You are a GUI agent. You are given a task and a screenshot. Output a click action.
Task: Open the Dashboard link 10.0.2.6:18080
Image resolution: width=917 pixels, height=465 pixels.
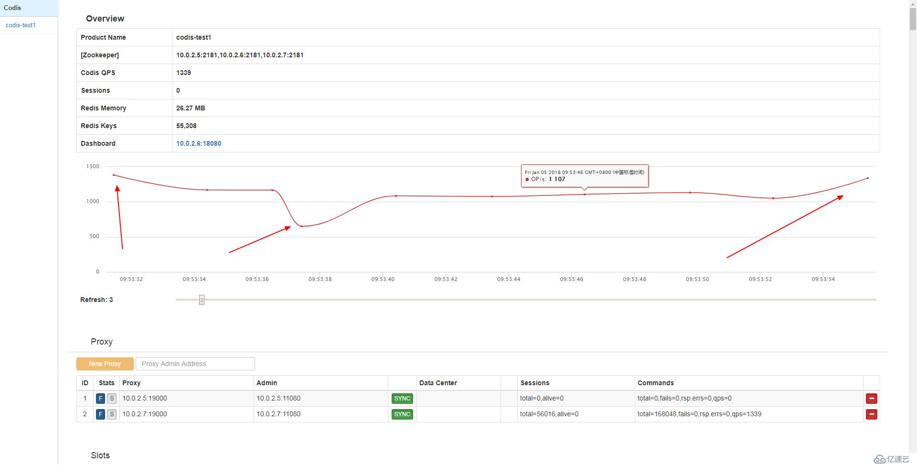(x=199, y=143)
